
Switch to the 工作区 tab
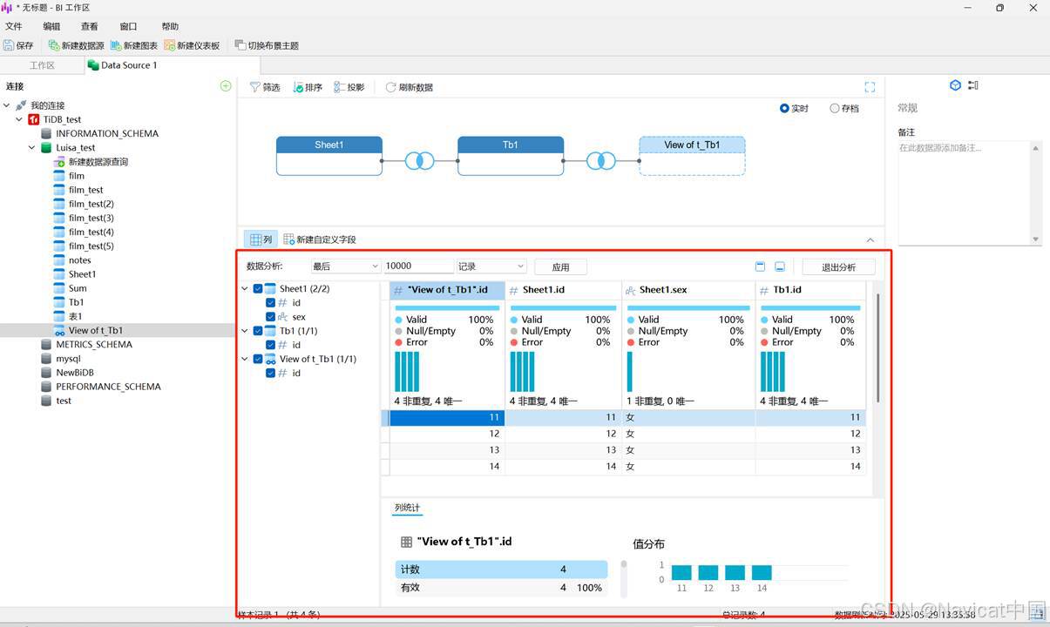42,65
